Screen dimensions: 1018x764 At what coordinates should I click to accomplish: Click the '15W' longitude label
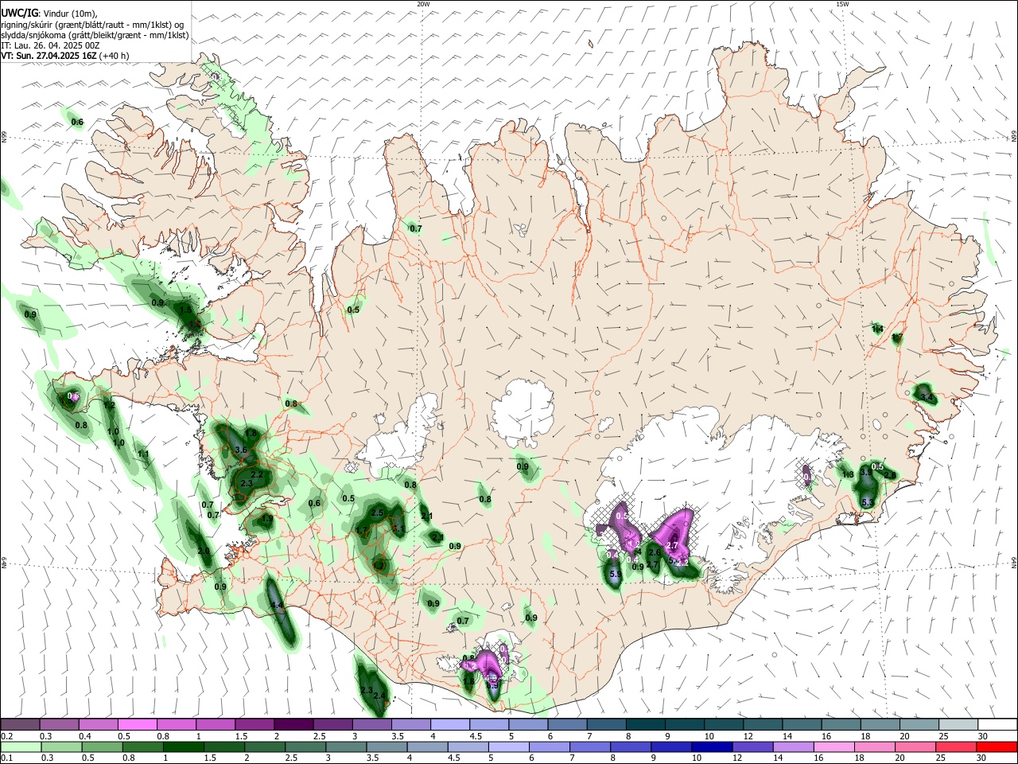[842, 4]
